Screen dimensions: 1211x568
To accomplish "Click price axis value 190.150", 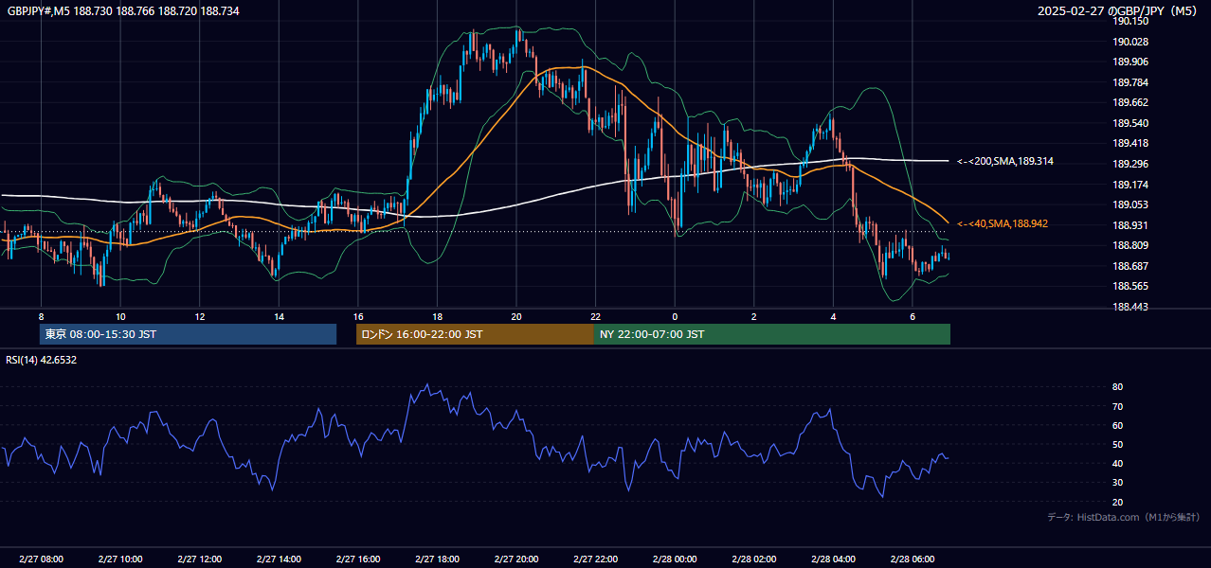I will pos(1130,21).
